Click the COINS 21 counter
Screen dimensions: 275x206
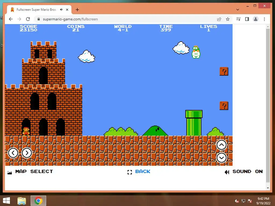point(76,28)
